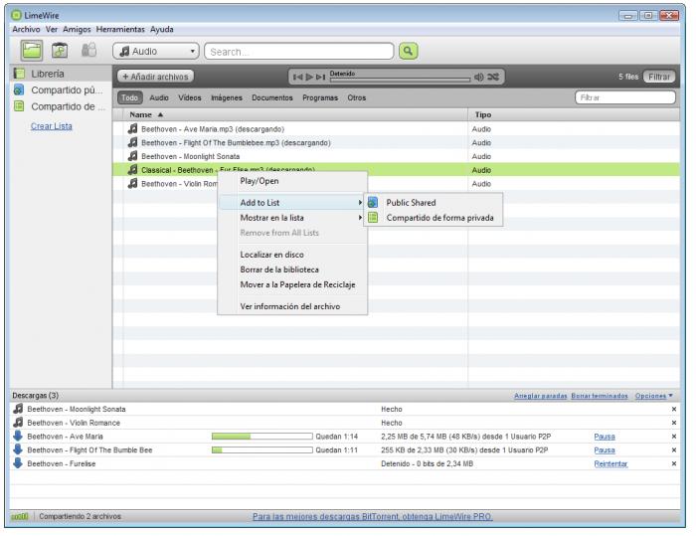Viewport: 696px width, 536px height.
Task: Select the Videos filter tab
Action: pos(190,97)
